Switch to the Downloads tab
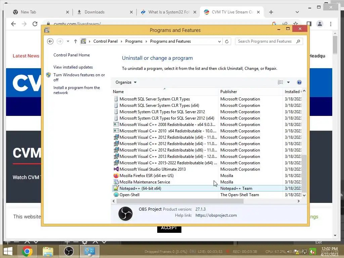This screenshot has width=344, height=258. 104,12
